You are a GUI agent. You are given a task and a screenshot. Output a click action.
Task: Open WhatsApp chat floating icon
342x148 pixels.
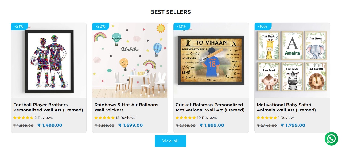(331, 139)
